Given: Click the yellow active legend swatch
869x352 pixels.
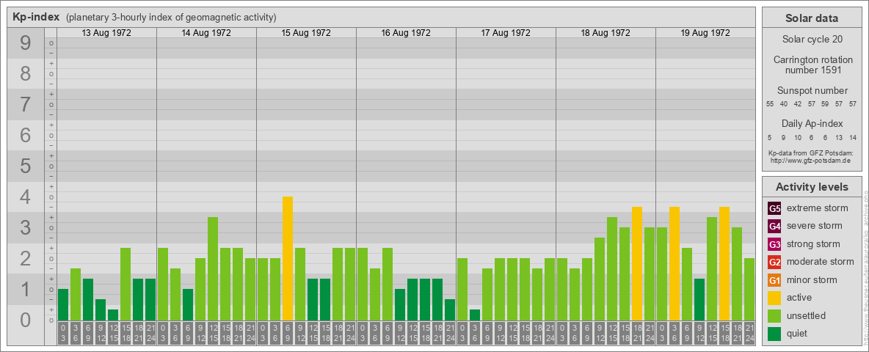Looking at the screenshot, I should [774, 298].
